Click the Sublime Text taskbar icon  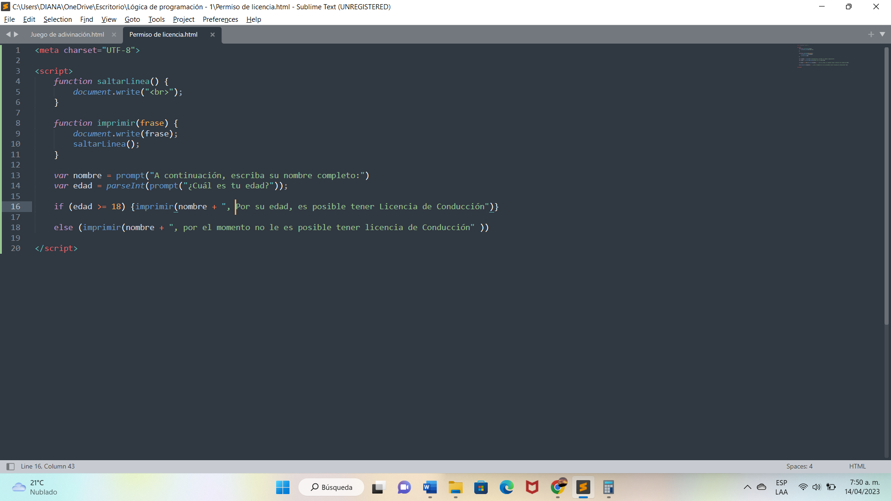coord(583,488)
